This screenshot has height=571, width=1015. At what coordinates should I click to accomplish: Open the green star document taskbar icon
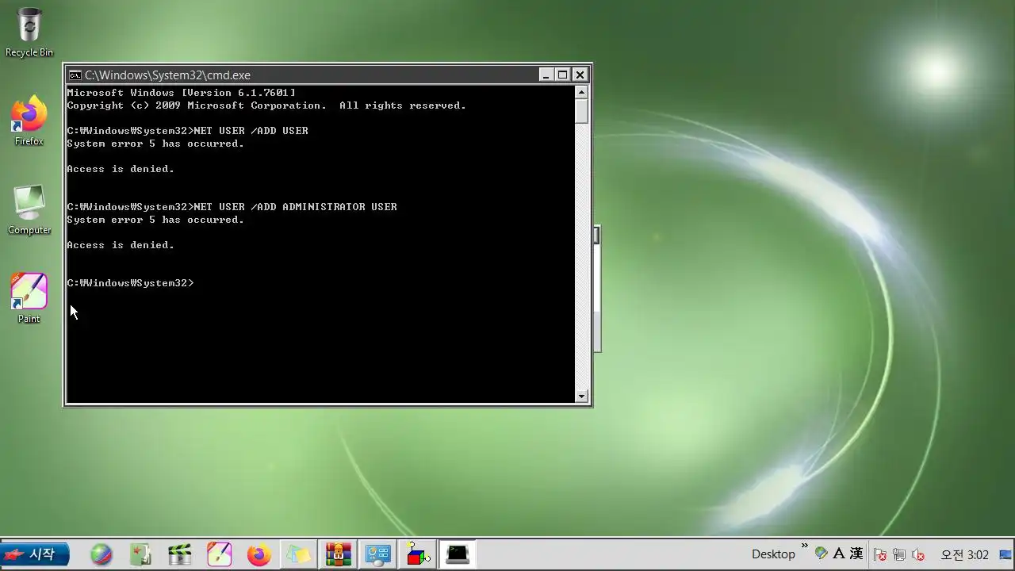[140, 554]
